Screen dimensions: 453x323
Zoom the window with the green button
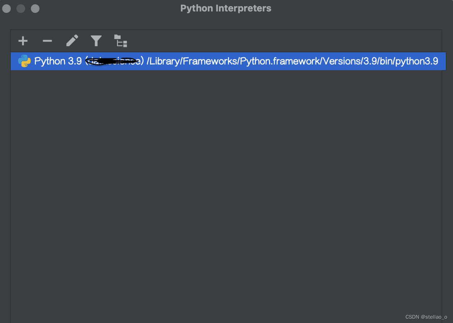(x=35, y=8)
